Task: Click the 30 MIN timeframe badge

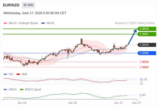Action: click(x=28, y=5)
